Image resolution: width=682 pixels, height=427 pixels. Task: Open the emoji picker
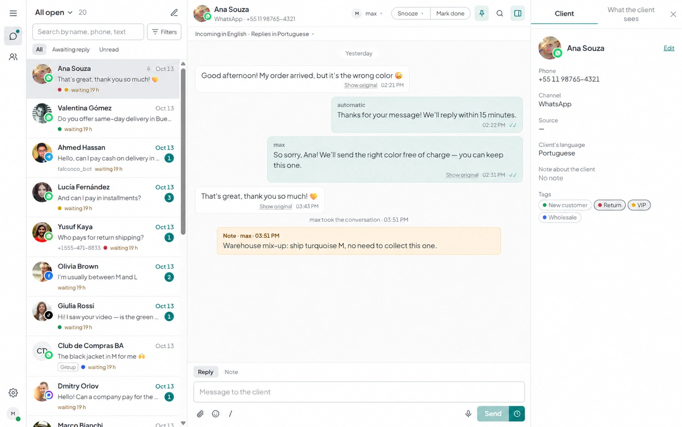[215, 414]
